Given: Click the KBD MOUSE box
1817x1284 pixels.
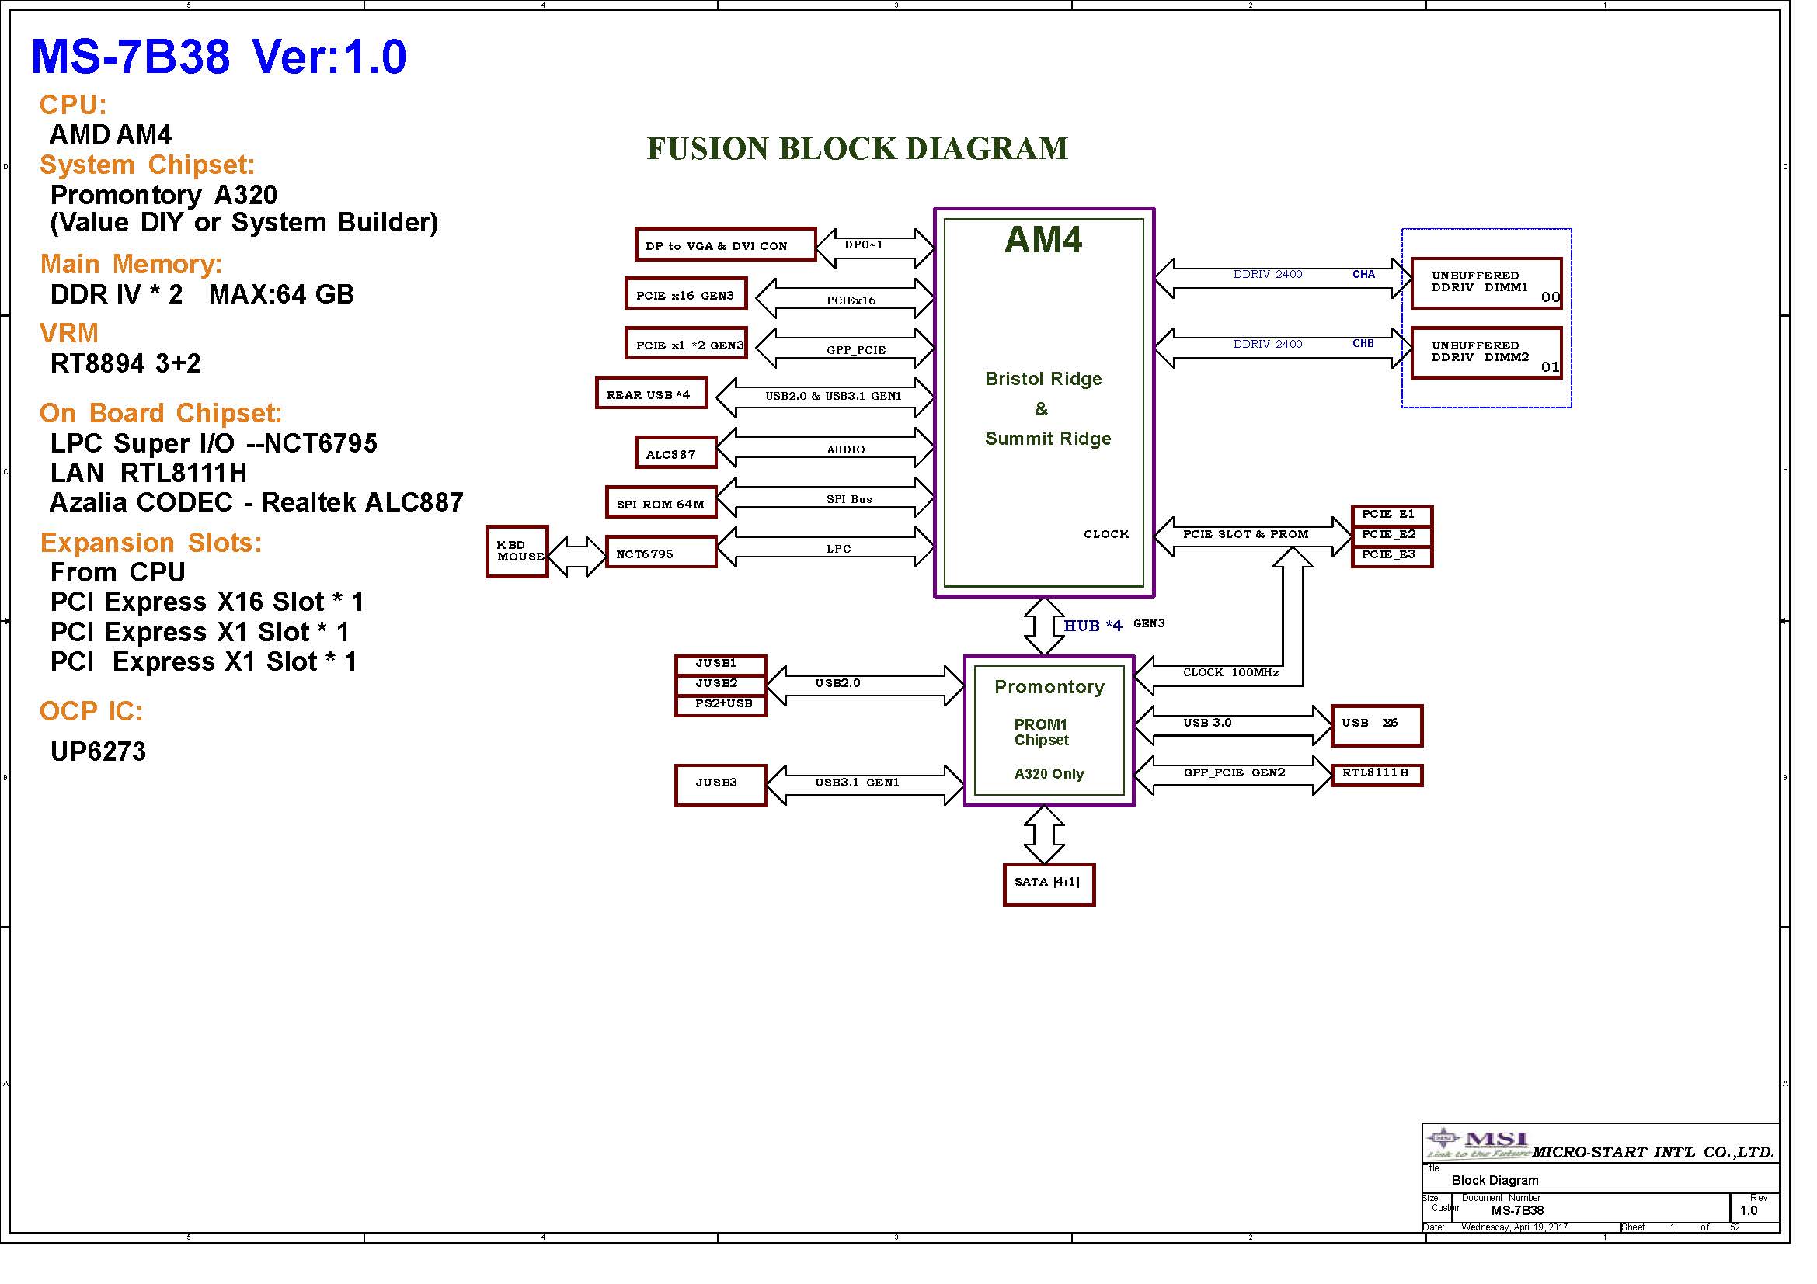Looking at the screenshot, I should (x=517, y=551).
